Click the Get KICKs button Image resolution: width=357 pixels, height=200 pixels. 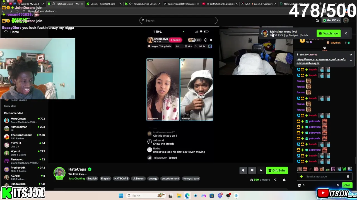(331, 20)
